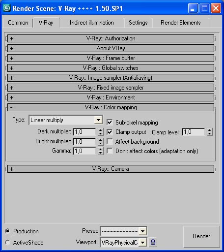The height and width of the screenshot is (252, 224).
Task: Uncheck Clamp output
Action: coord(110,132)
